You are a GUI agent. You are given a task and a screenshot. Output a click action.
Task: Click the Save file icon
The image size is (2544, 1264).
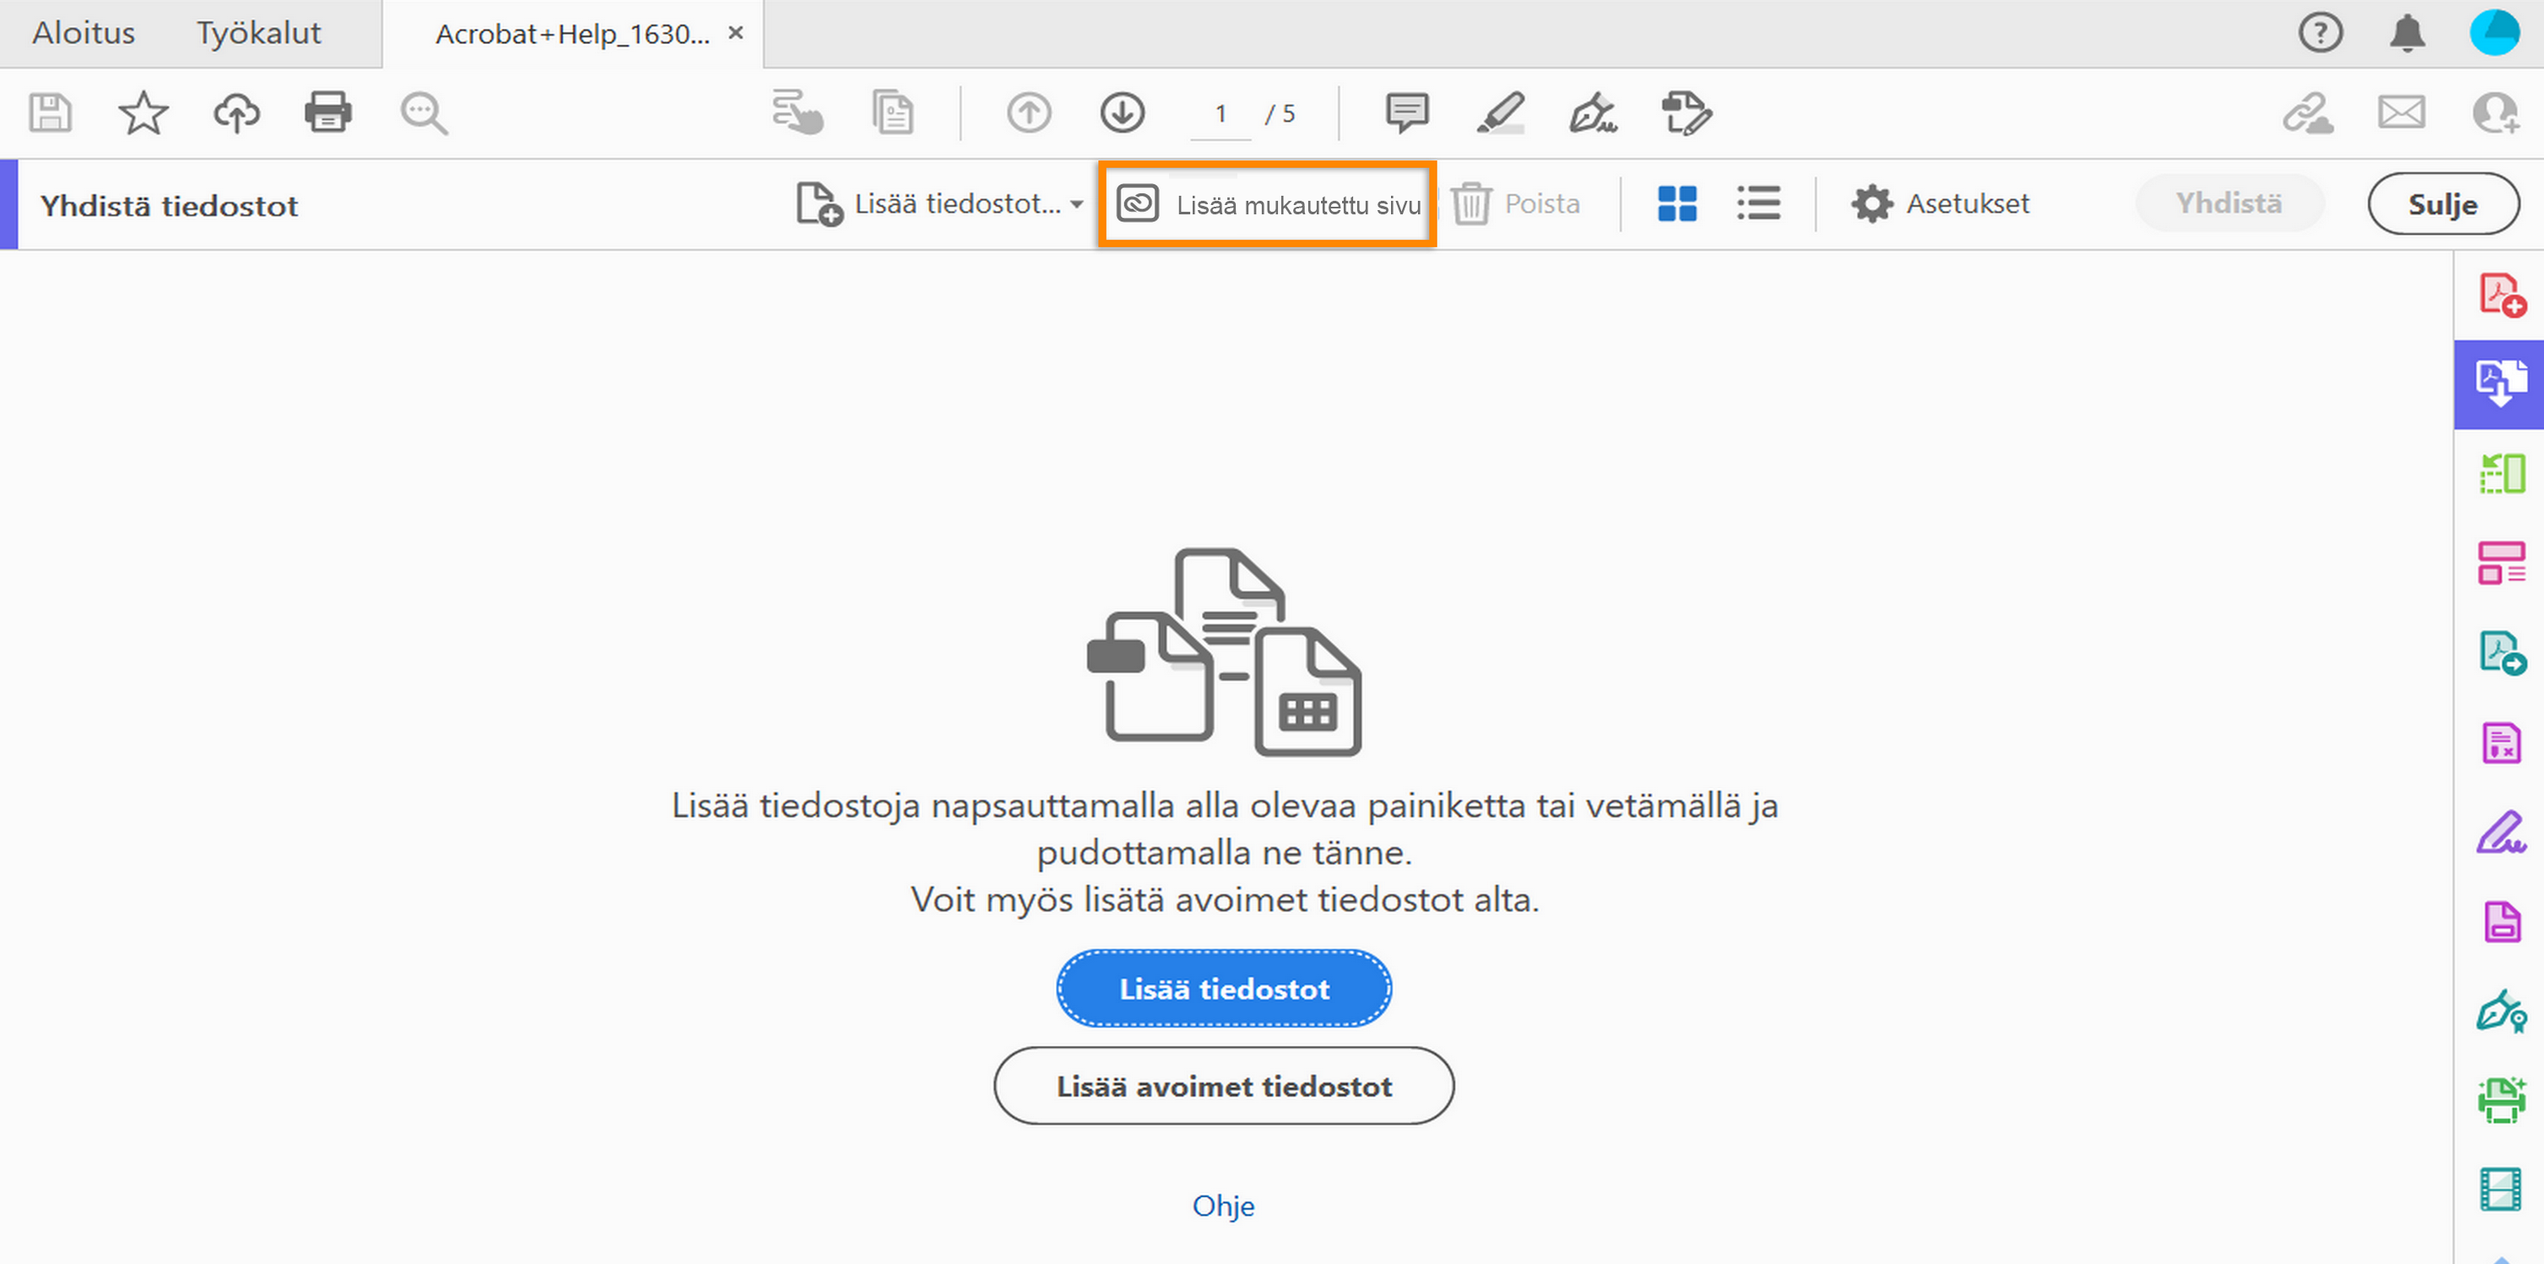[50, 112]
